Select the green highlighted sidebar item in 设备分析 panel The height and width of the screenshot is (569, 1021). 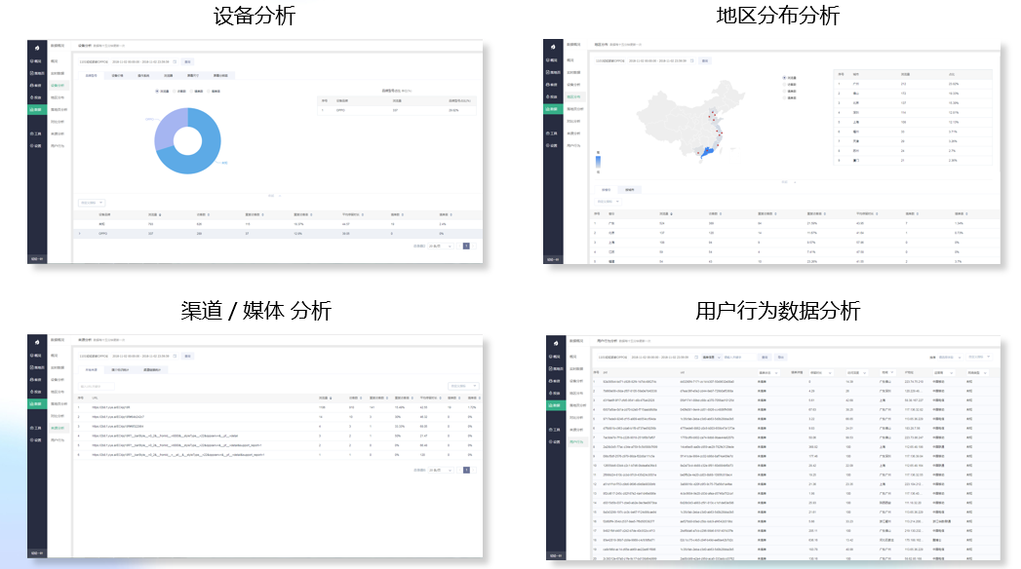(x=36, y=109)
